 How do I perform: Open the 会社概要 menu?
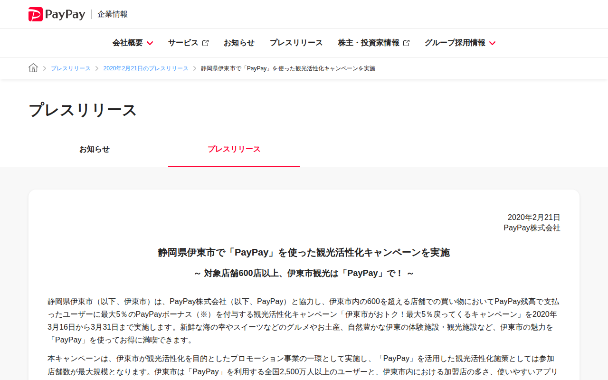click(x=128, y=43)
